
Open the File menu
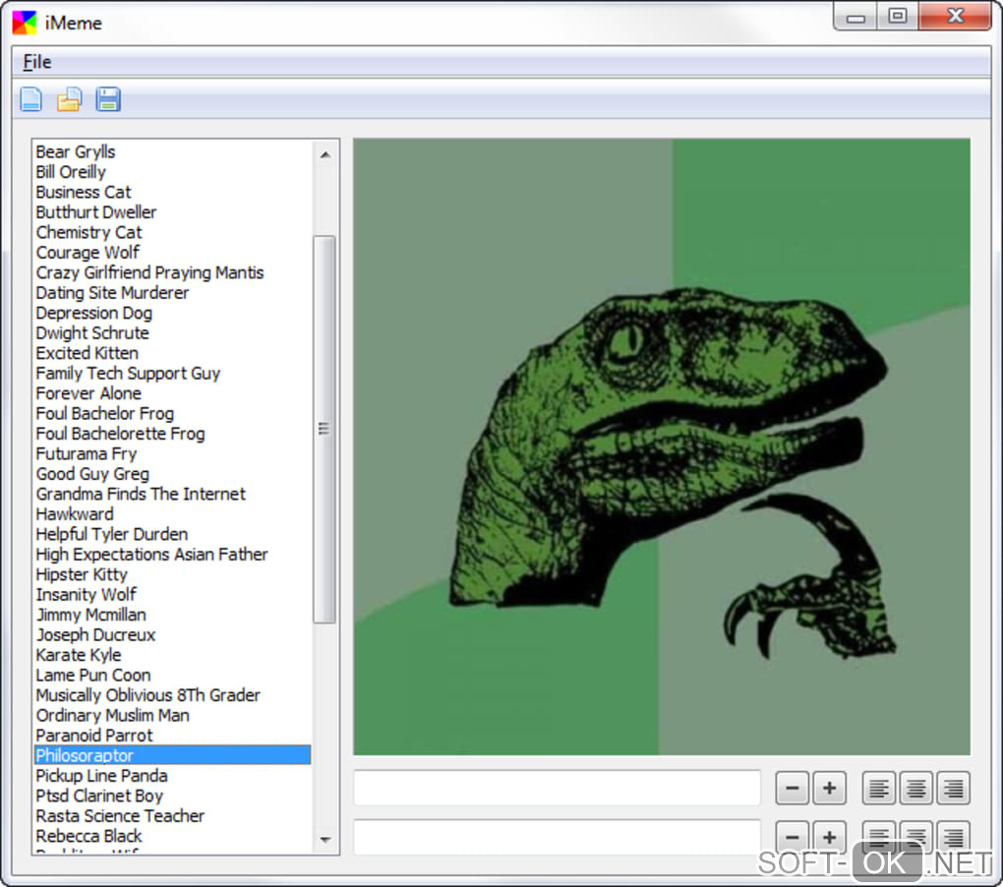tap(37, 62)
